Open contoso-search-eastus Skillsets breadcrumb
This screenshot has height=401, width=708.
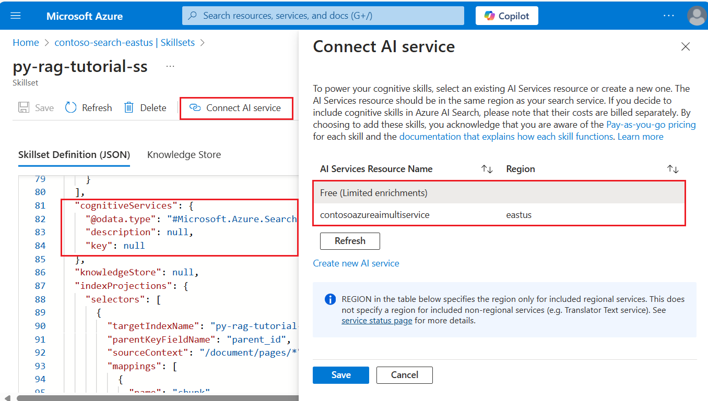pyautogui.click(x=125, y=43)
